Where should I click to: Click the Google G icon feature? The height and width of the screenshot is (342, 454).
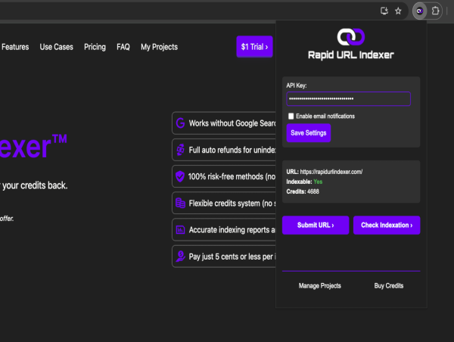180,123
